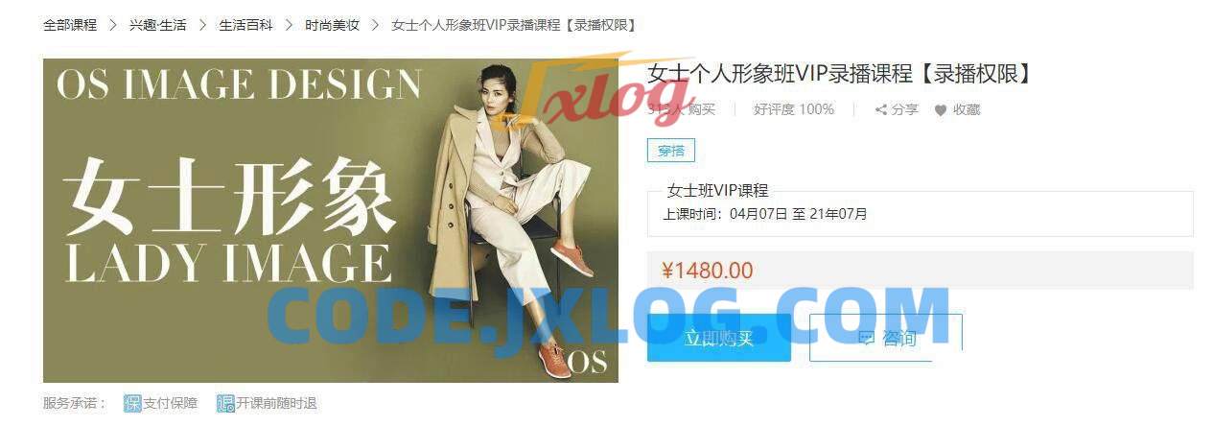
Task: Go to 生活百科 breadcrumb
Action: coord(245,25)
